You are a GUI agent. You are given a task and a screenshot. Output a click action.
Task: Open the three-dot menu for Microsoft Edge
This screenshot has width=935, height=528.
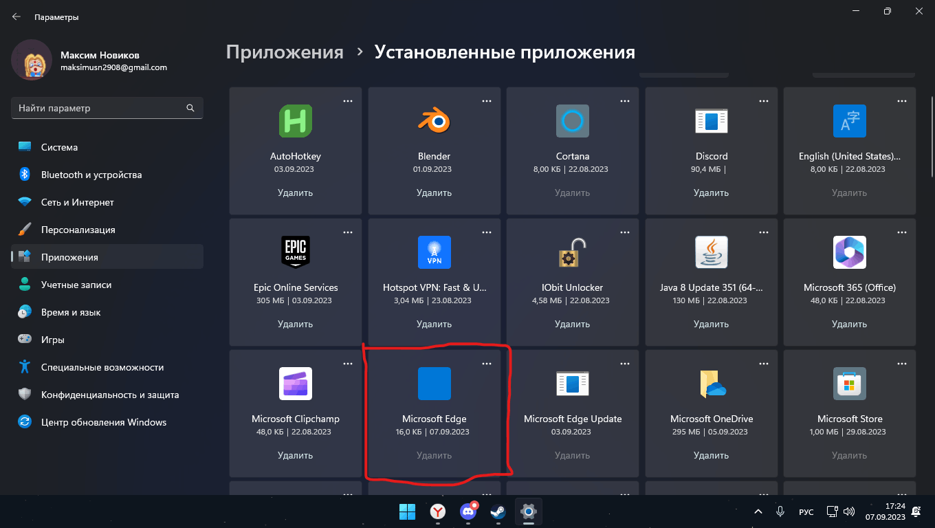487,363
